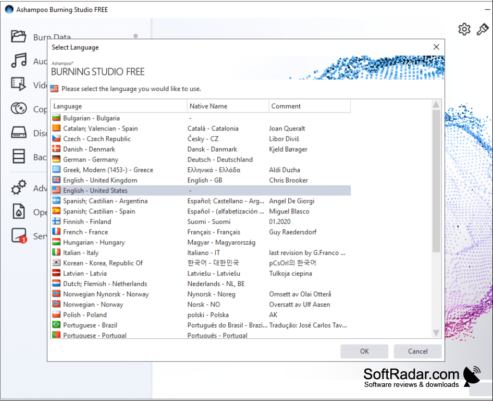This screenshot has height=401, width=493.
Task: Open settings with the gear icon
Action: tap(464, 29)
